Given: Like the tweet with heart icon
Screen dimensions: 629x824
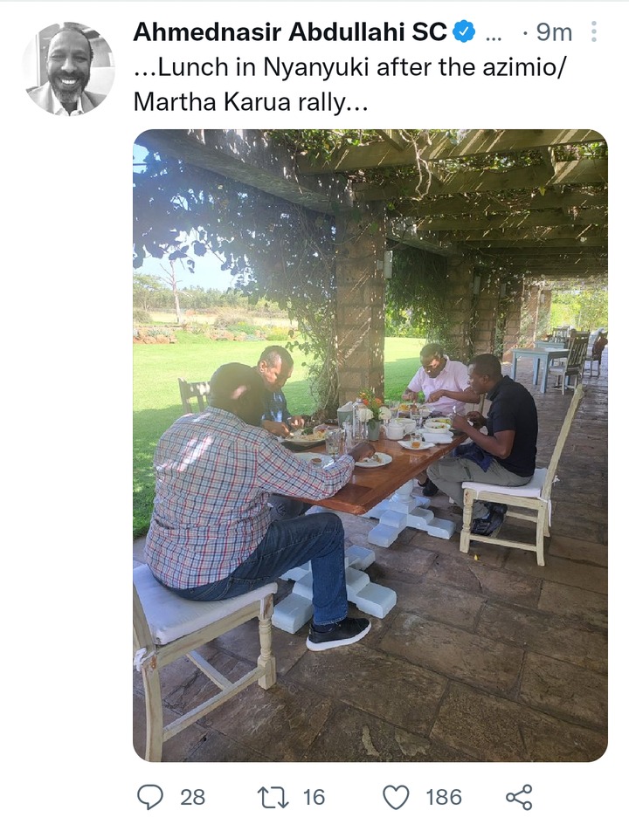Looking at the screenshot, I should coord(396,797).
